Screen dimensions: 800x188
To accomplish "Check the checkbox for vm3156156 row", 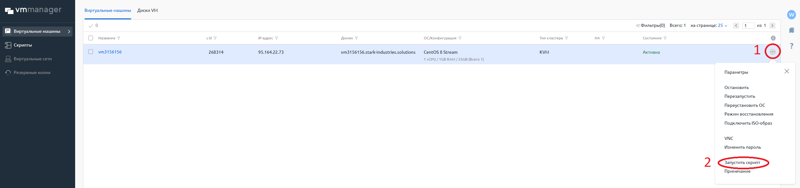I will (91, 52).
